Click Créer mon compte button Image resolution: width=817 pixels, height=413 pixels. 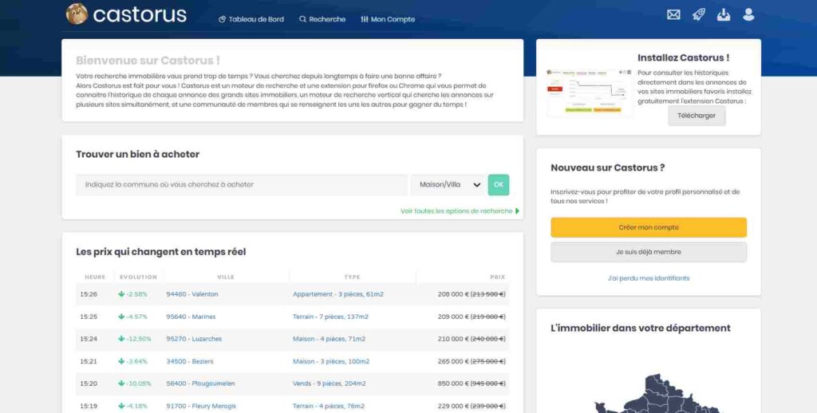649,227
